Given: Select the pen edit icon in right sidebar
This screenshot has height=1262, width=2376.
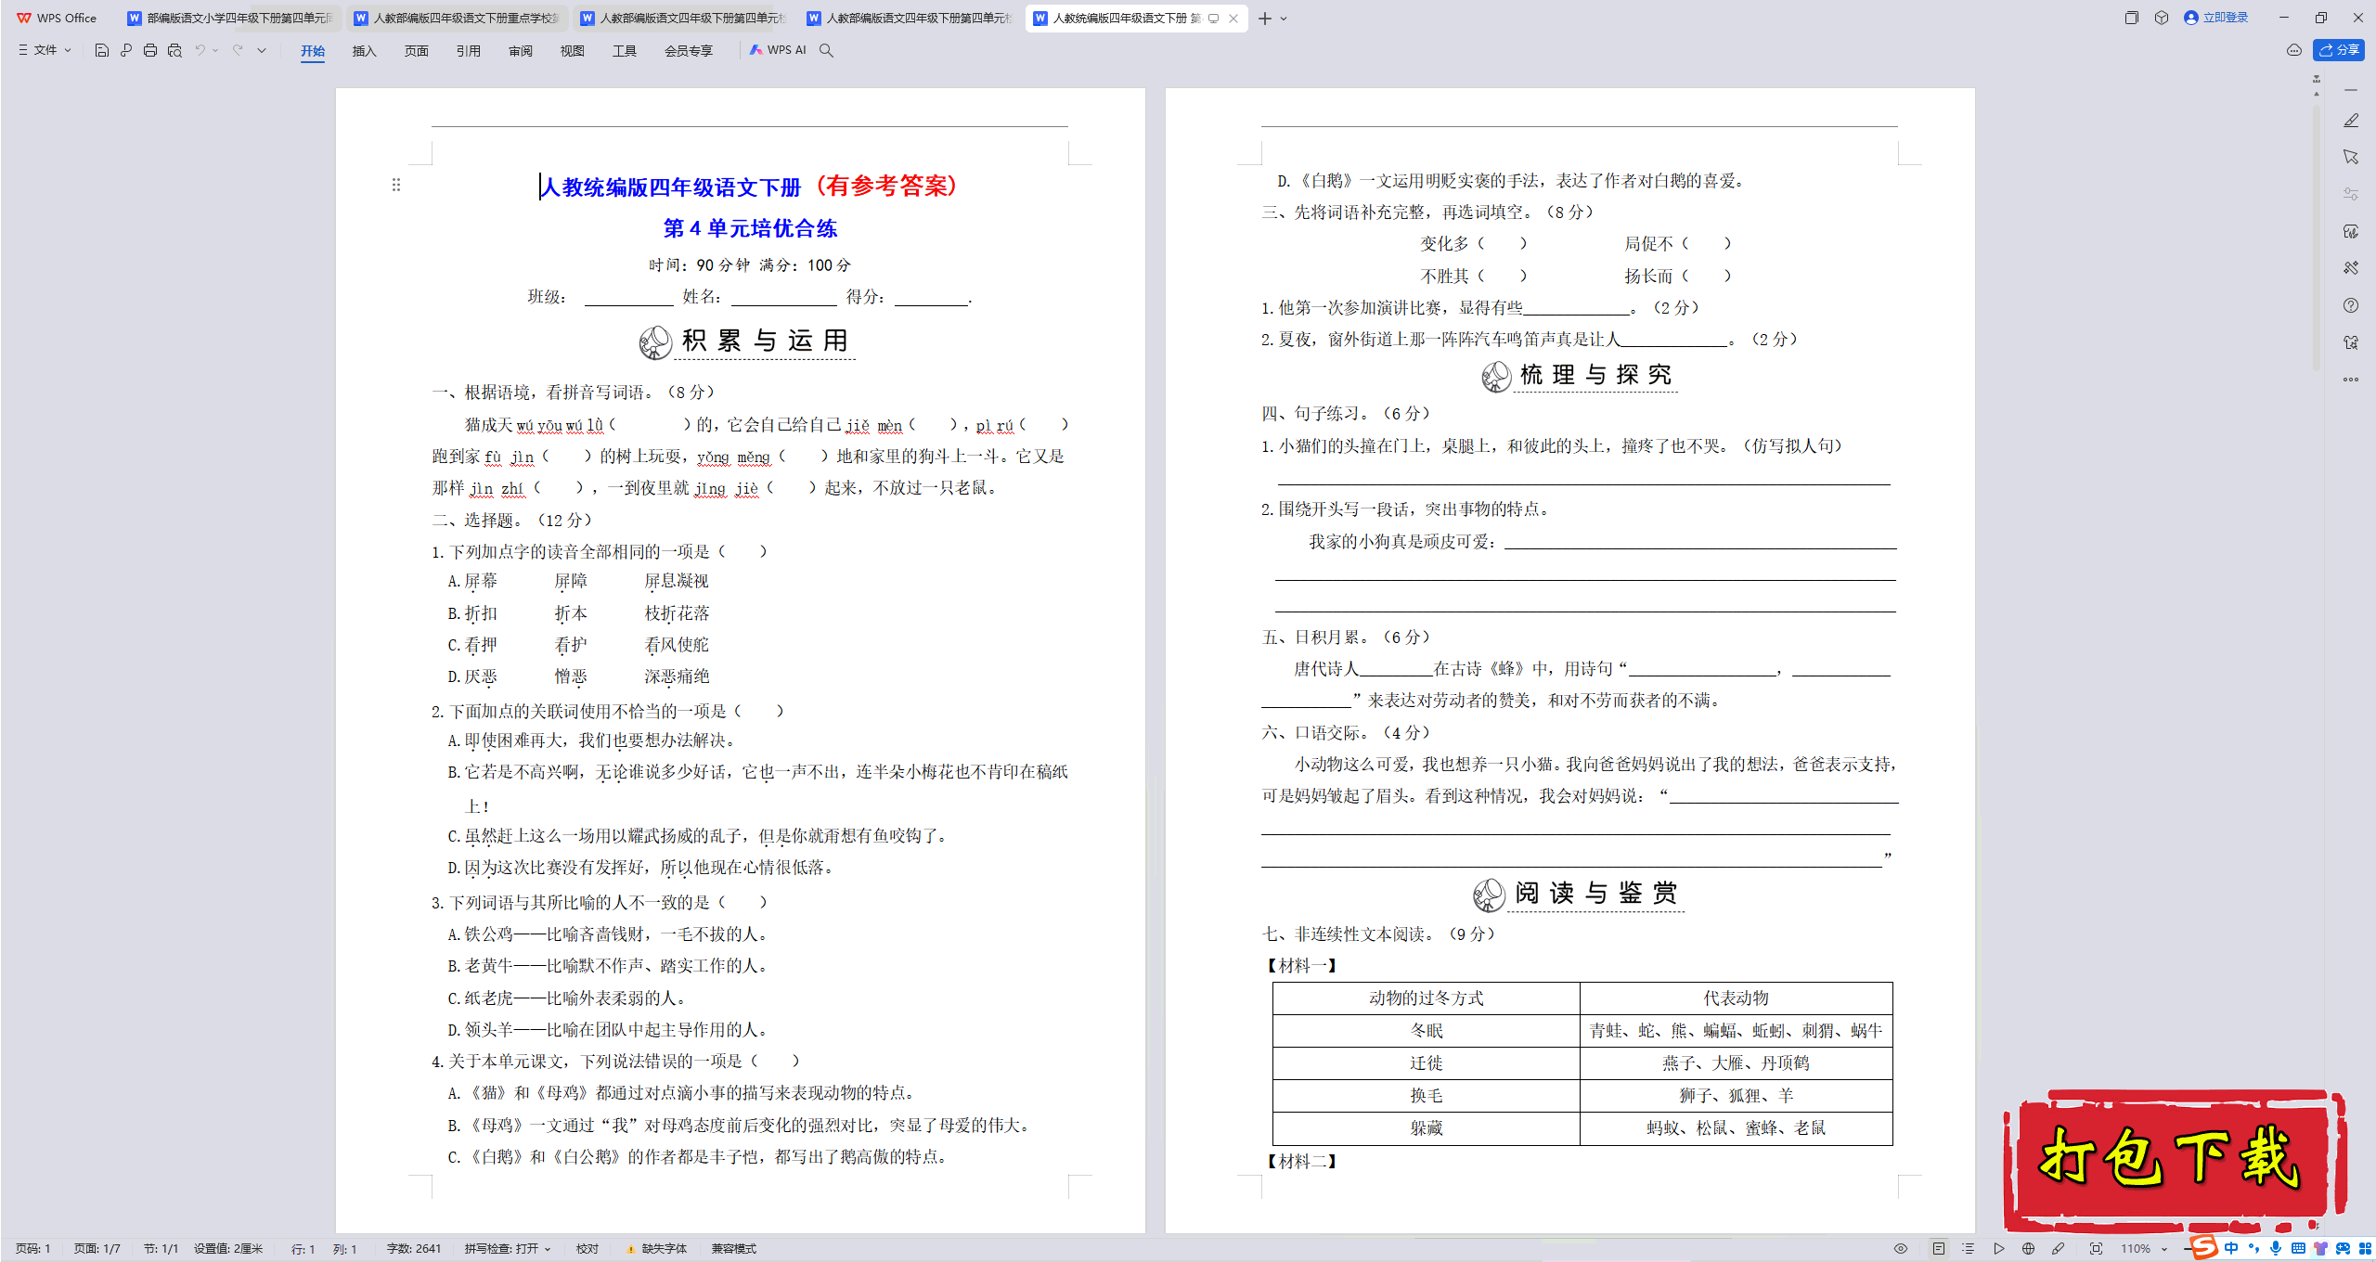Looking at the screenshot, I should (2351, 121).
